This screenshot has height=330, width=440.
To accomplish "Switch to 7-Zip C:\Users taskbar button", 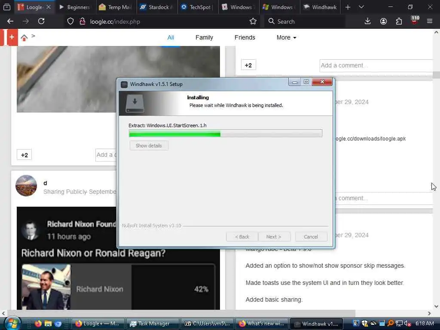I will coord(207,324).
